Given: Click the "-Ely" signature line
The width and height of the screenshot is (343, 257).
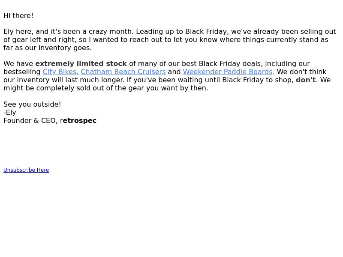Looking at the screenshot, I should [x=10, y=113].
